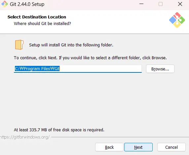Viewport: 189px width, 155px height.
Task: Click the 'At least 335.7 MB' disk space text
Action: point(59,130)
